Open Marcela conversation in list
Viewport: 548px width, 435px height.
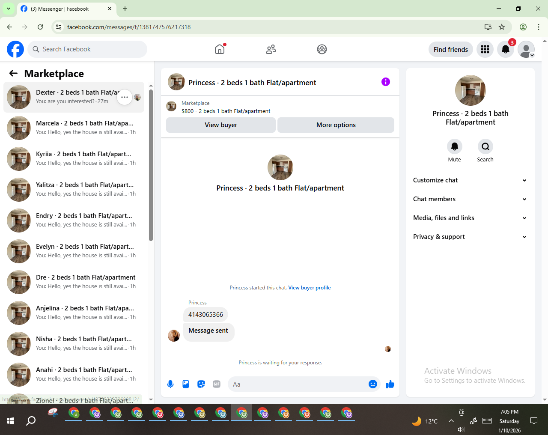click(x=74, y=128)
